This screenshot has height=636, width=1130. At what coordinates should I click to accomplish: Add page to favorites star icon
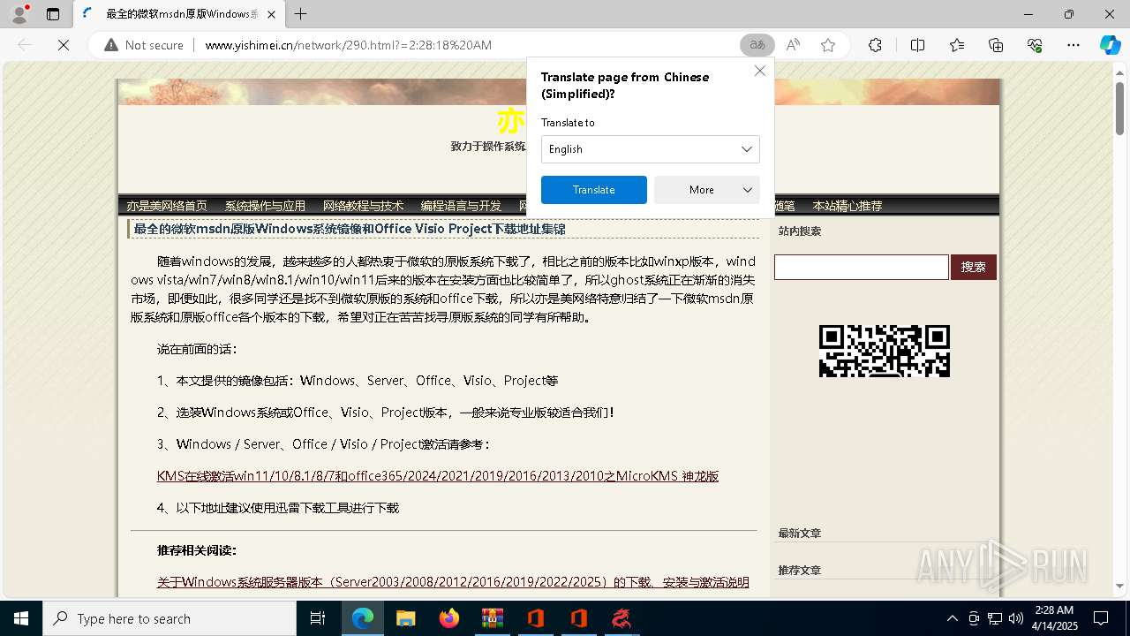(828, 45)
